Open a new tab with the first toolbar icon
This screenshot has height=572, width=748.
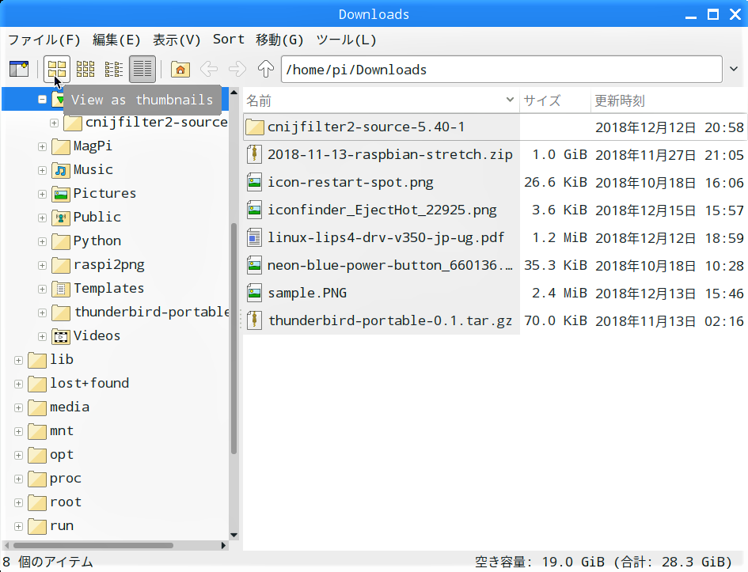pyautogui.click(x=19, y=69)
